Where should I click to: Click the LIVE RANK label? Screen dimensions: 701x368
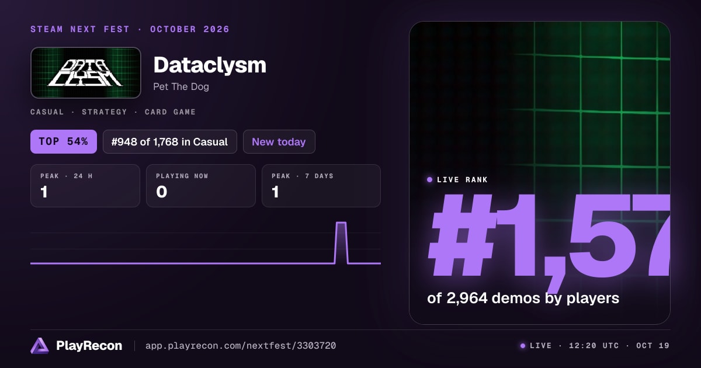pos(462,180)
